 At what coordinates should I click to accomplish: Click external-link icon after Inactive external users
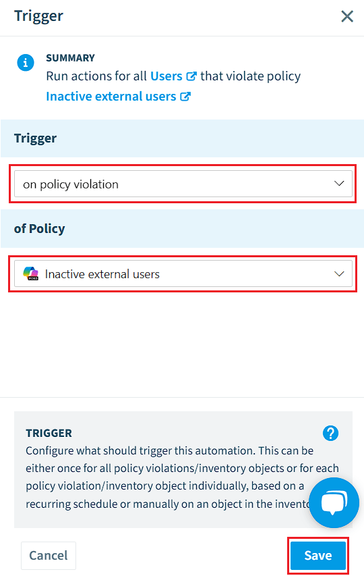pyautogui.click(x=185, y=97)
